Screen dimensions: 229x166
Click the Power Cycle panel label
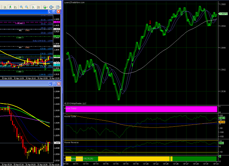pos(70,116)
